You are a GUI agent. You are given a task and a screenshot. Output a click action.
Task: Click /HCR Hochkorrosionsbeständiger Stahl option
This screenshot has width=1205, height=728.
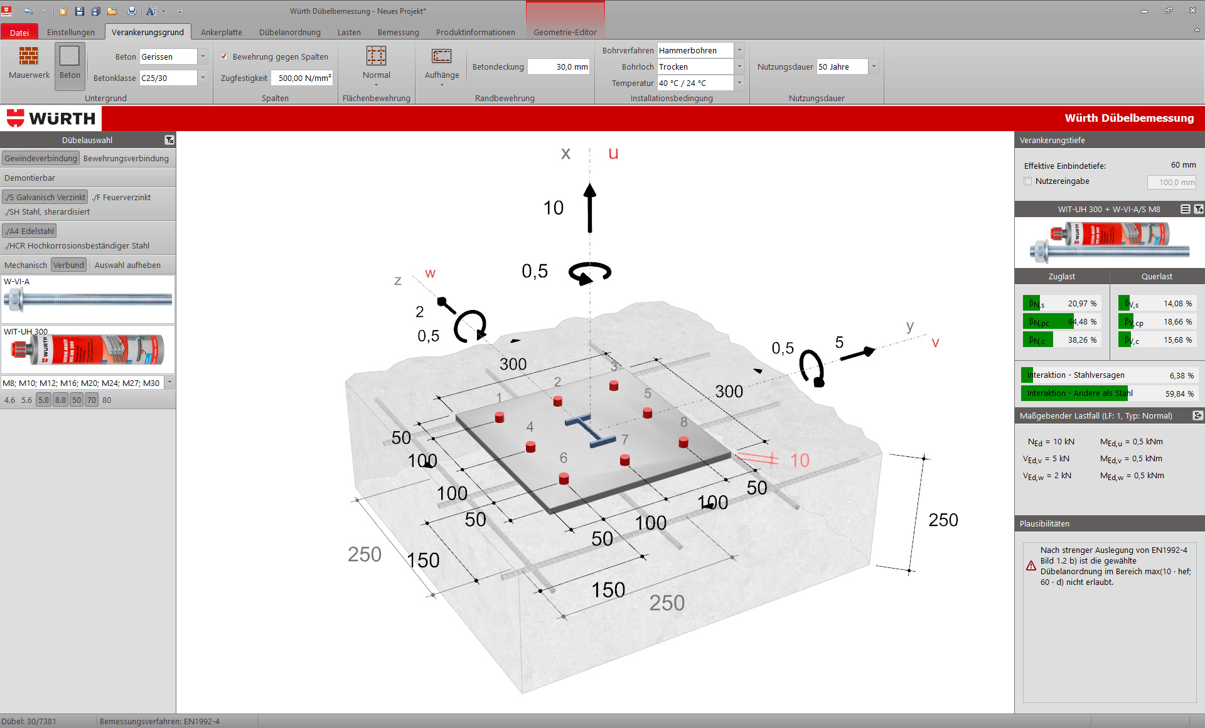point(77,245)
